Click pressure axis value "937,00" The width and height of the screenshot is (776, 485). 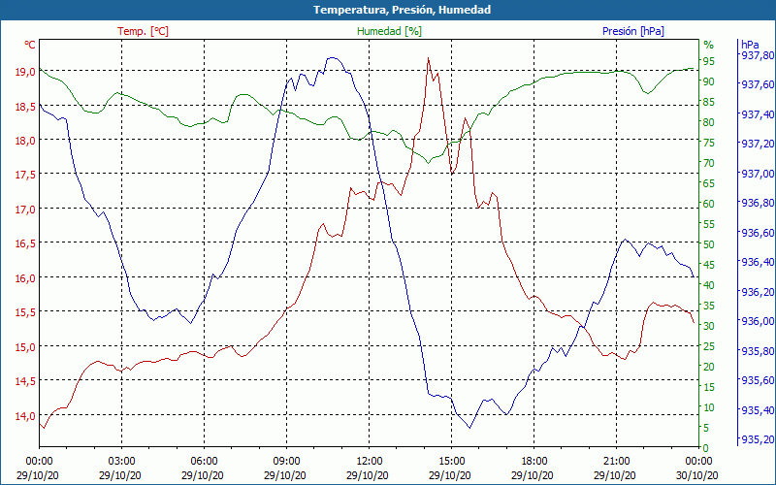point(757,174)
